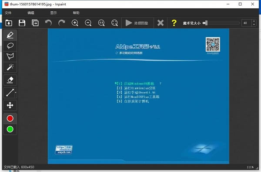Select the Move tool with four arrows
Screen dimensions: 261x172
(x=10, y=105)
